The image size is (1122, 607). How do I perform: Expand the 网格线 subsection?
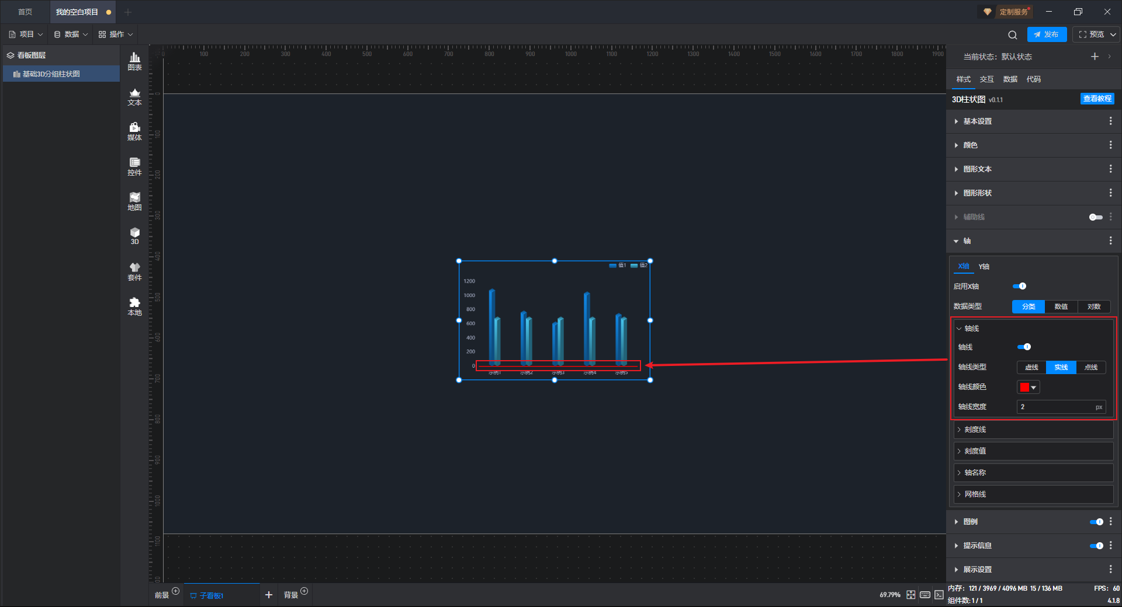pos(1033,494)
